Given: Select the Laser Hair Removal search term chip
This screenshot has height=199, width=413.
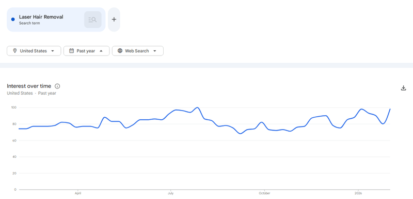Looking at the screenshot, I should (x=56, y=20).
